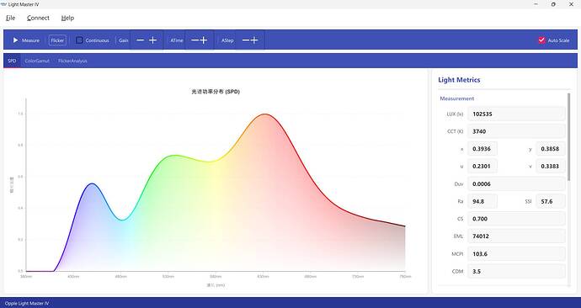Increase AStep with the plus icon

coord(254,40)
